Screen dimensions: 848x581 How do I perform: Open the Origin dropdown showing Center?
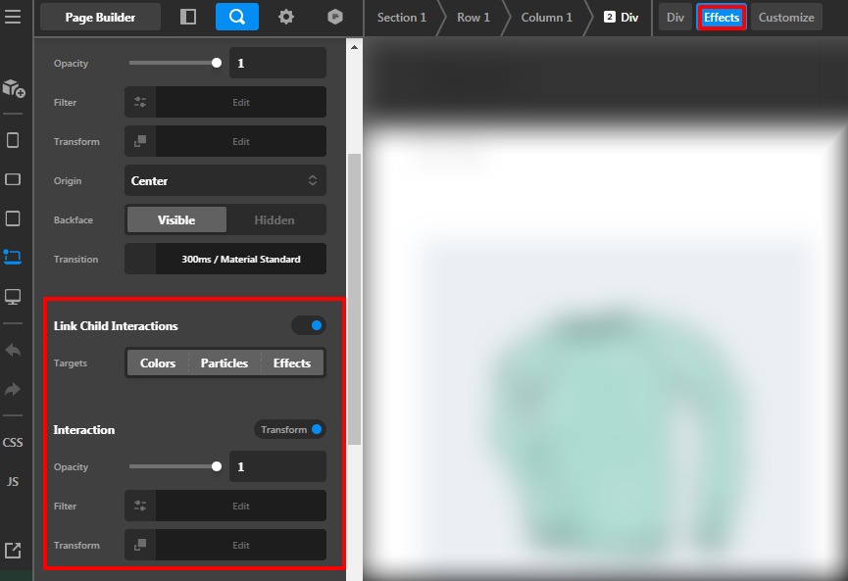tap(224, 180)
